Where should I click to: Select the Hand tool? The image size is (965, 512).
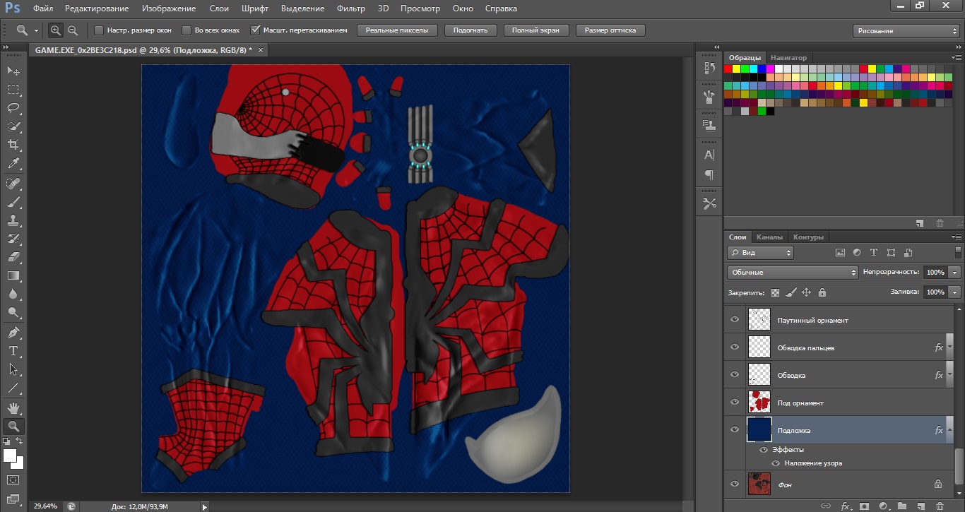(13, 407)
